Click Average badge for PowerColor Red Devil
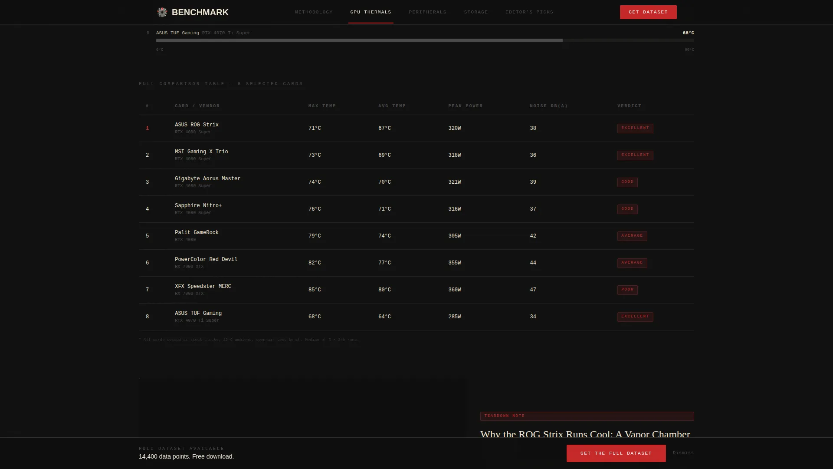Viewport: 833px width, 469px height. click(632, 263)
